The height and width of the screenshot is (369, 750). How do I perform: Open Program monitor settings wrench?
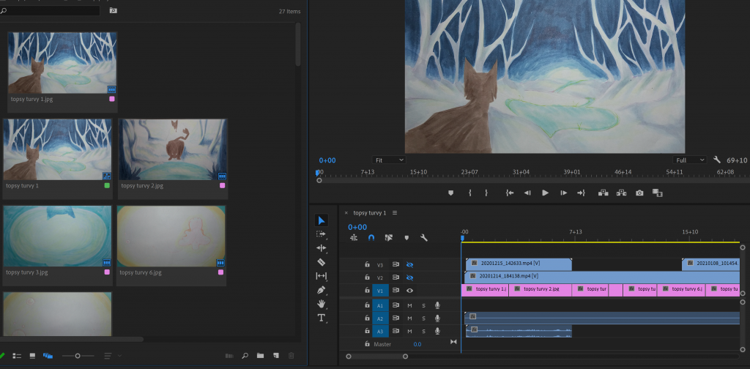(x=716, y=160)
